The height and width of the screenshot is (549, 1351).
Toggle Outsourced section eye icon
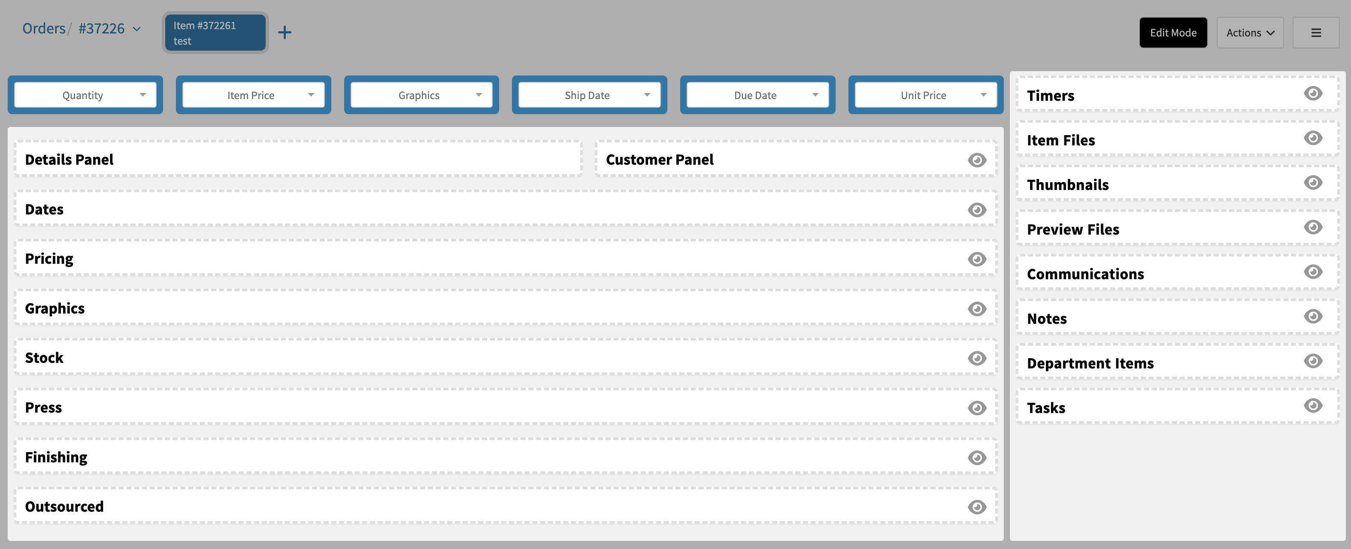[976, 507]
